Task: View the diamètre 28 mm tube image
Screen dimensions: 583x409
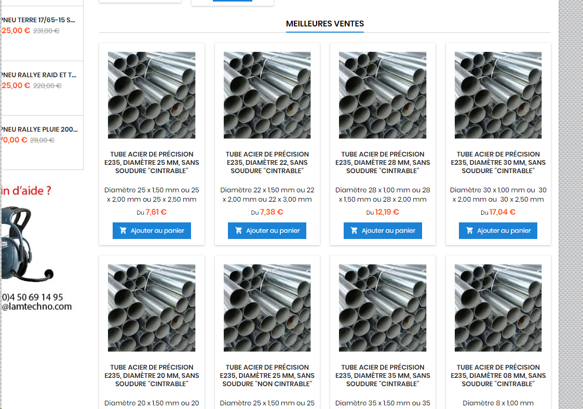Action: click(x=383, y=95)
